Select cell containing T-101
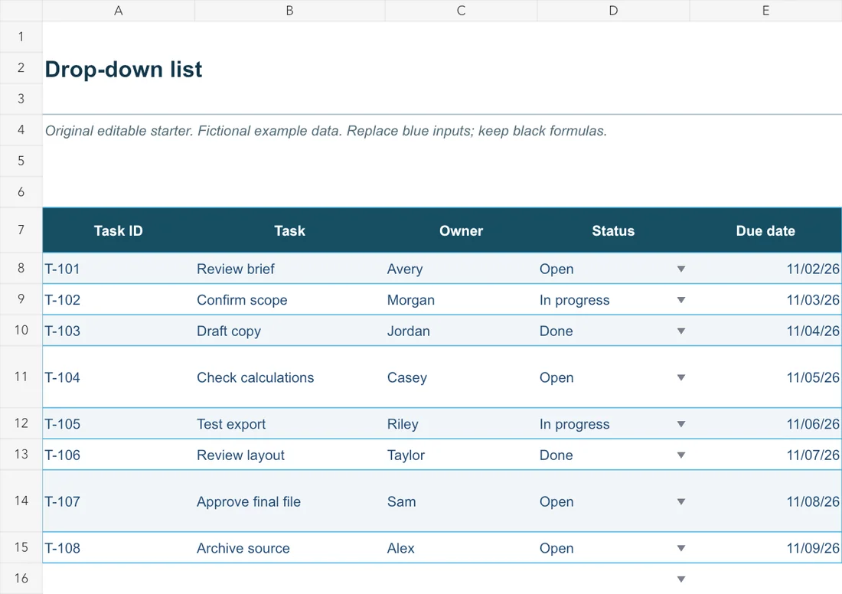The width and height of the screenshot is (842, 594). click(x=119, y=269)
